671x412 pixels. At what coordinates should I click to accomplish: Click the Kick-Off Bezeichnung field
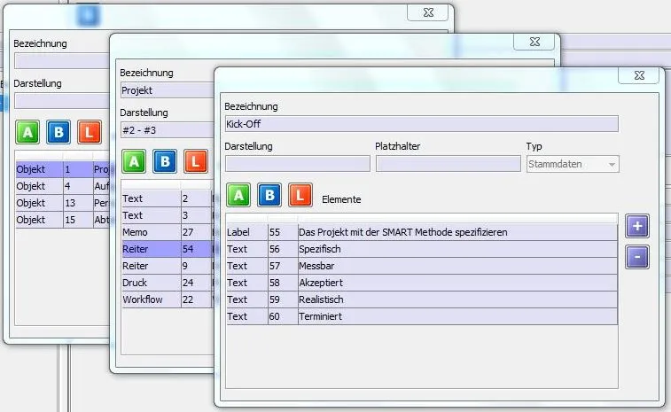(421, 124)
